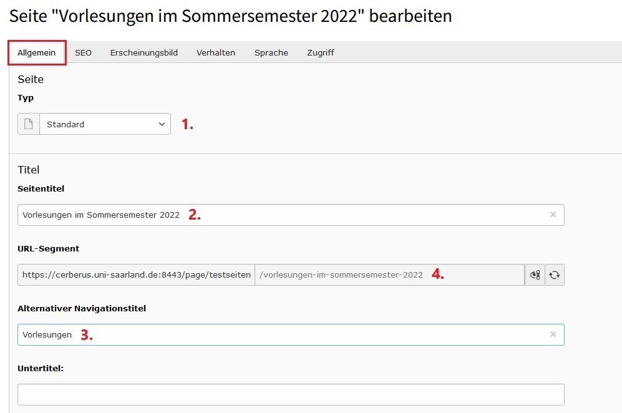Viewport: 622px width, 413px height.
Task: Click the vorlesungen-im-sommersemester-2022 URL segment field
Action: pyautogui.click(x=389, y=275)
